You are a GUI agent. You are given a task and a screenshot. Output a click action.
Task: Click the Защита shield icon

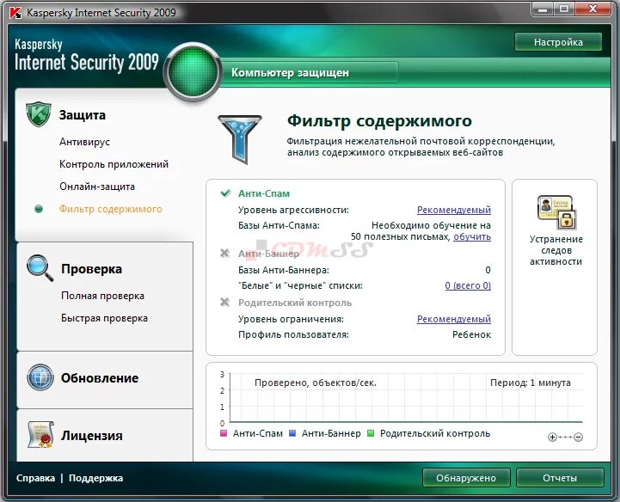coord(39,114)
